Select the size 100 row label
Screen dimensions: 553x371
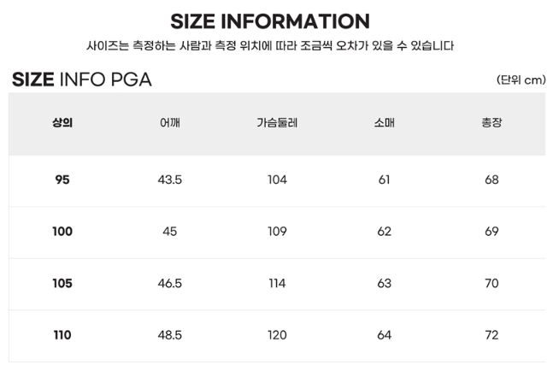pos(62,232)
